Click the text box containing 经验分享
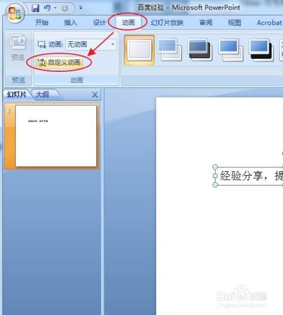The image size is (283, 315). [249, 176]
